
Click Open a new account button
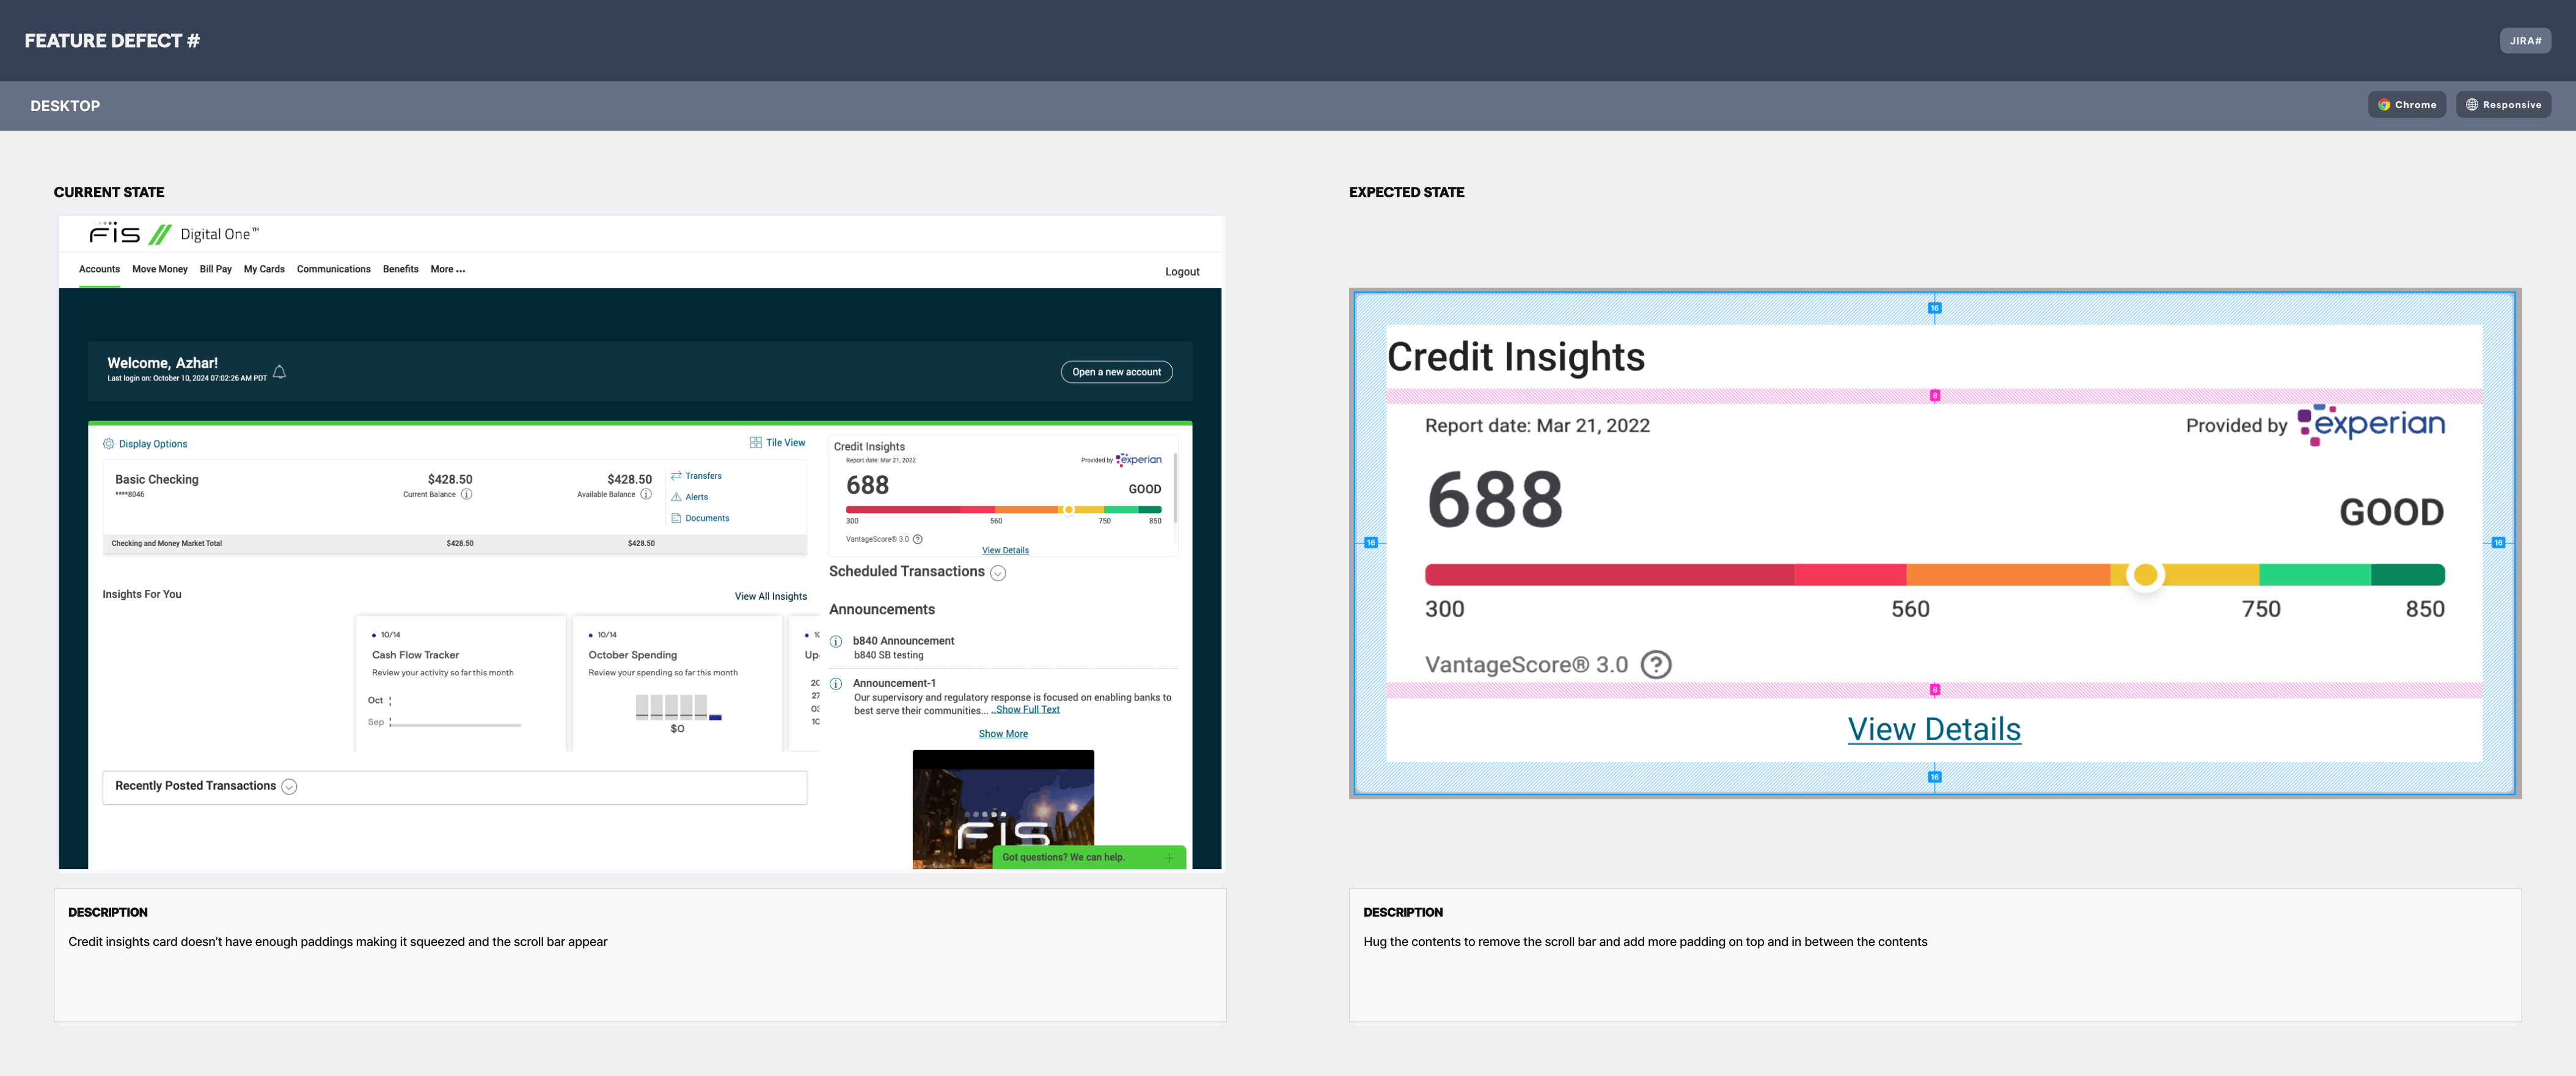point(1116,372)
